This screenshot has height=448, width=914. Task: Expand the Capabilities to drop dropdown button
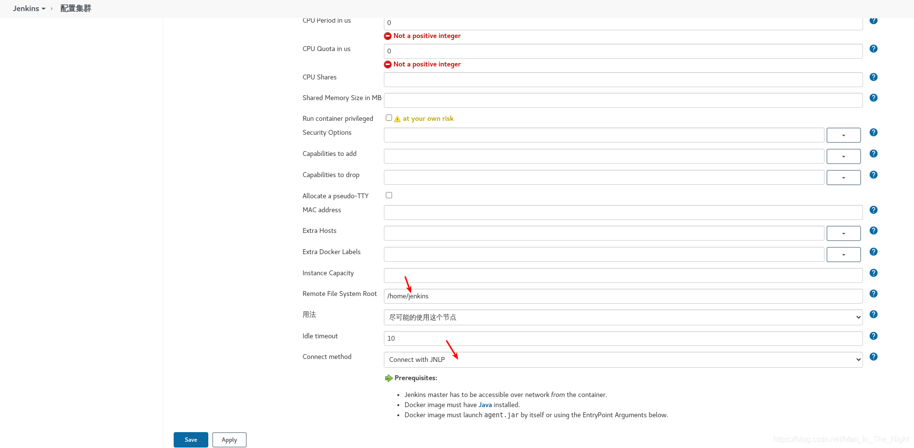(844, 178)
